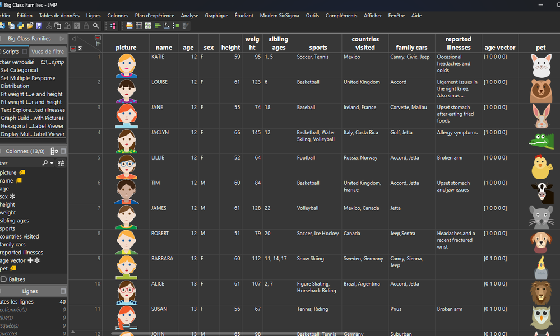Open Fit Y by X icon
The width and height of the screenshot is (560, 336).
pyautogui.click(x=166, y=26)
